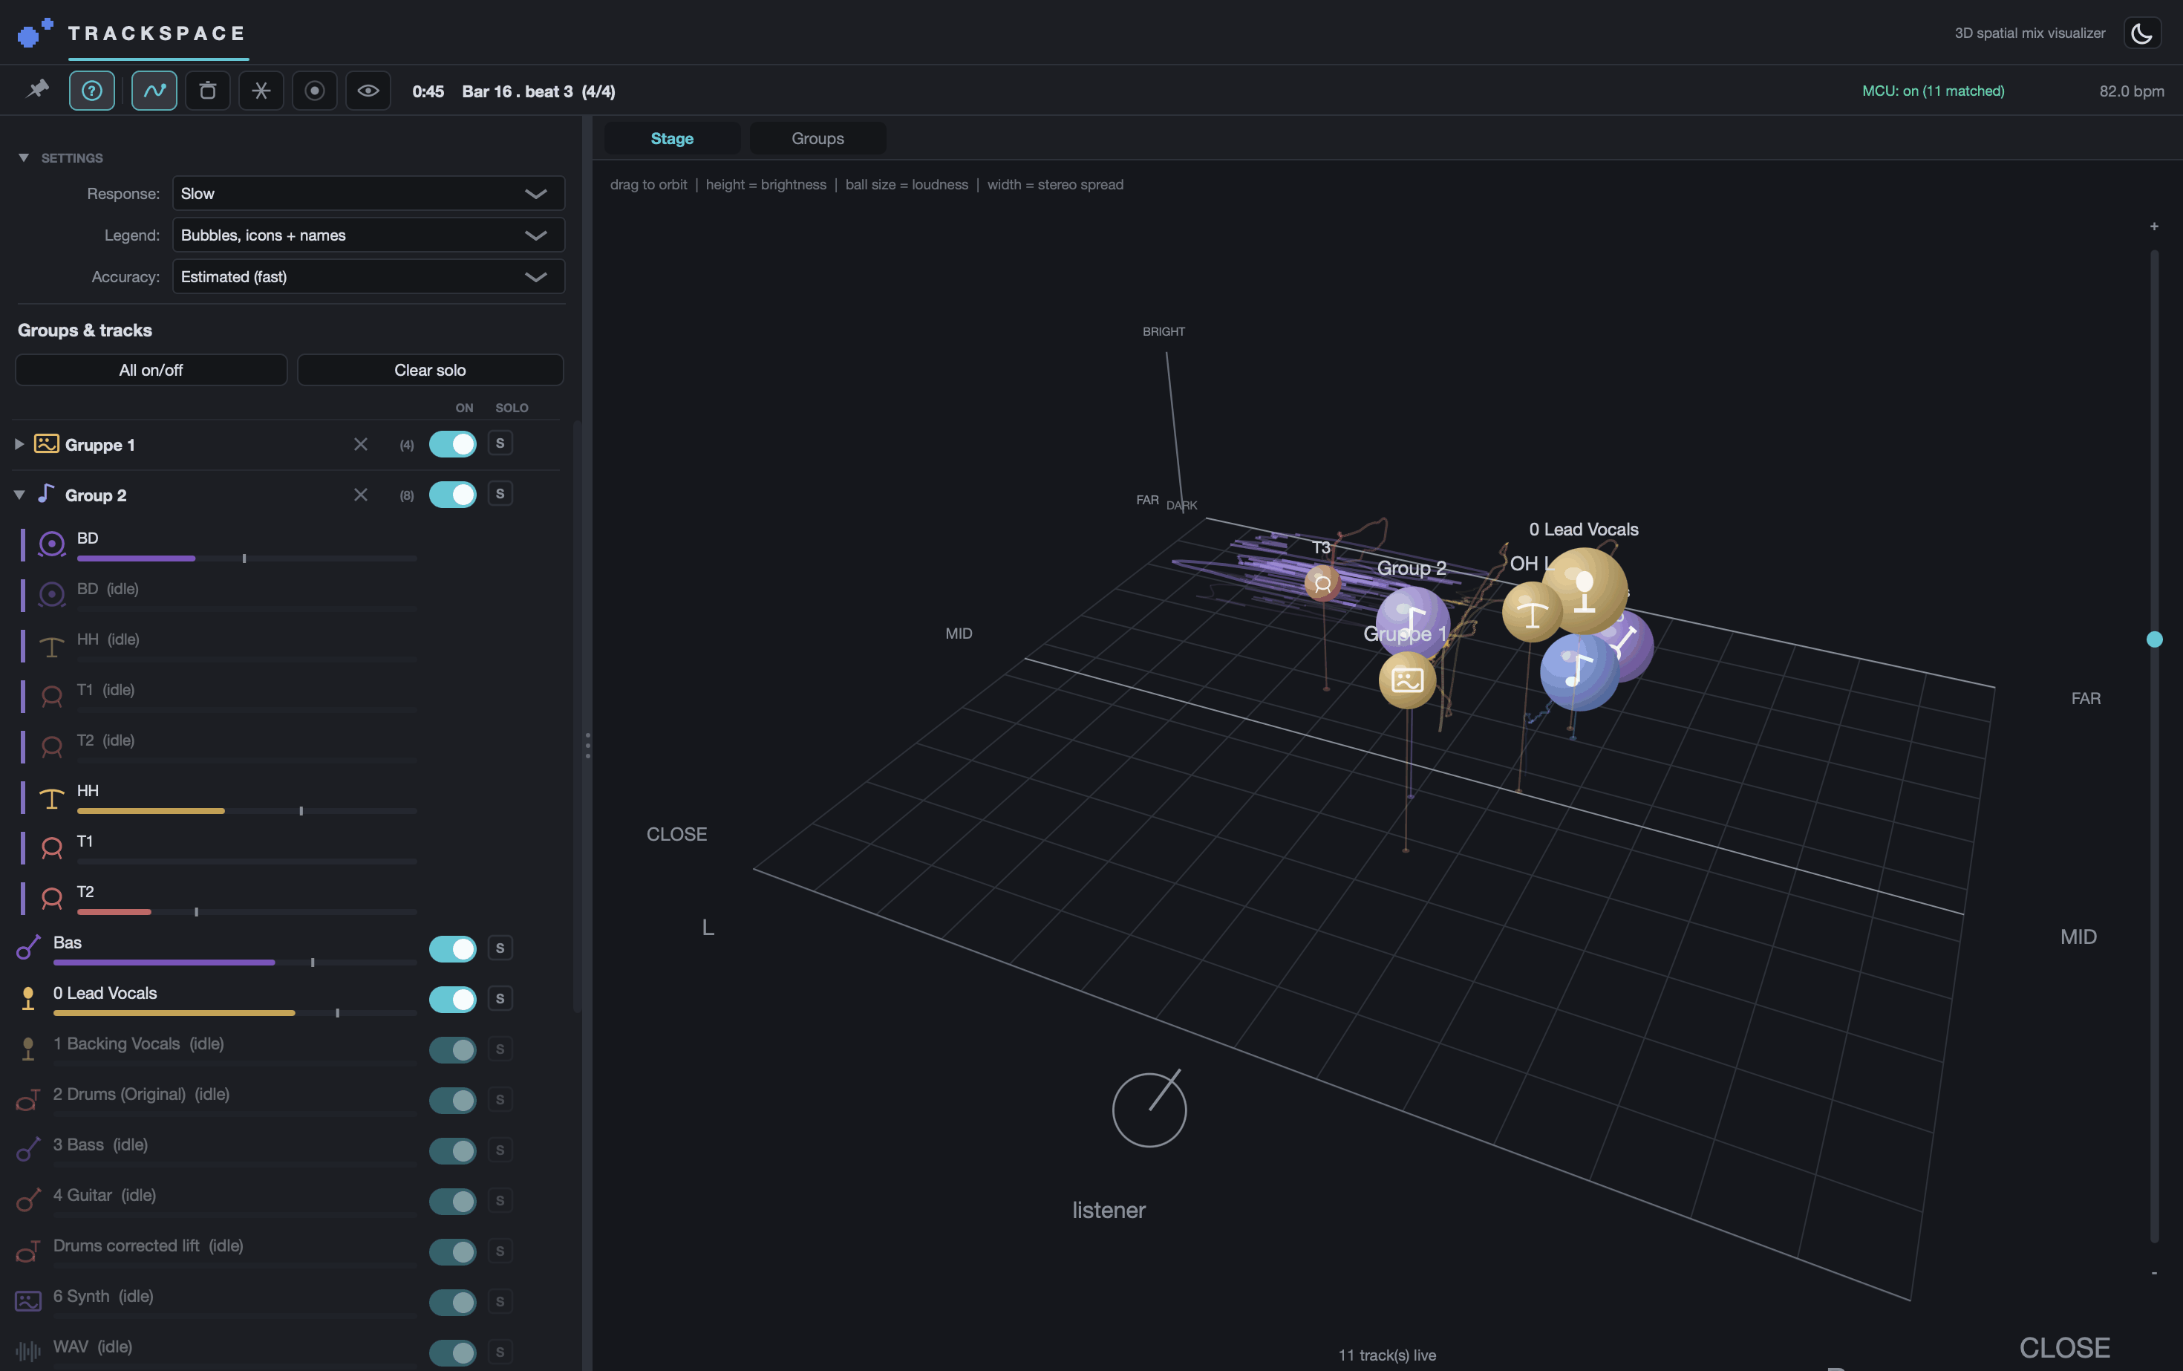2183x1371 pixels.
Task: Disable the Bas track switch
Action: (x=452, y=948)
